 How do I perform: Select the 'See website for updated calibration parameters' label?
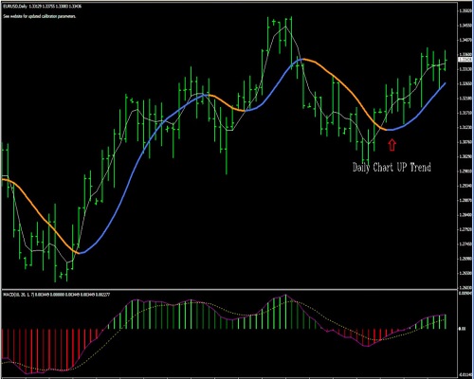(x=40, y=16)
